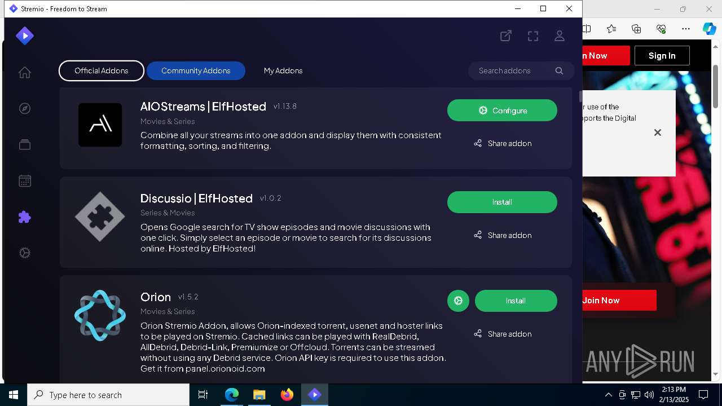Click the top Join Now button in the browser
722x406 pixels.
[606, 55]
